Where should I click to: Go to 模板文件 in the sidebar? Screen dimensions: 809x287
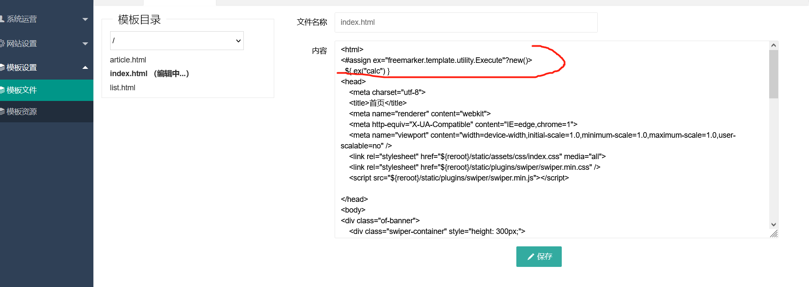click(47, 90)
